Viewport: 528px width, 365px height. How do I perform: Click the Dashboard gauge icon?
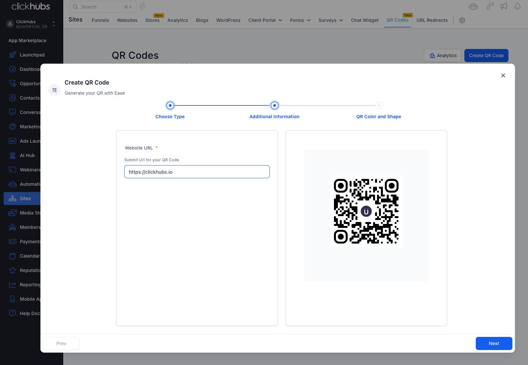click(12, 69)
